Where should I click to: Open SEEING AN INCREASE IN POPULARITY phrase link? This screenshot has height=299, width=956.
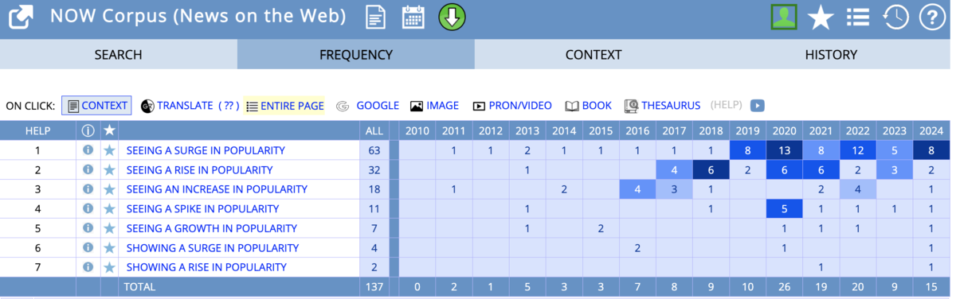point(217,189)
